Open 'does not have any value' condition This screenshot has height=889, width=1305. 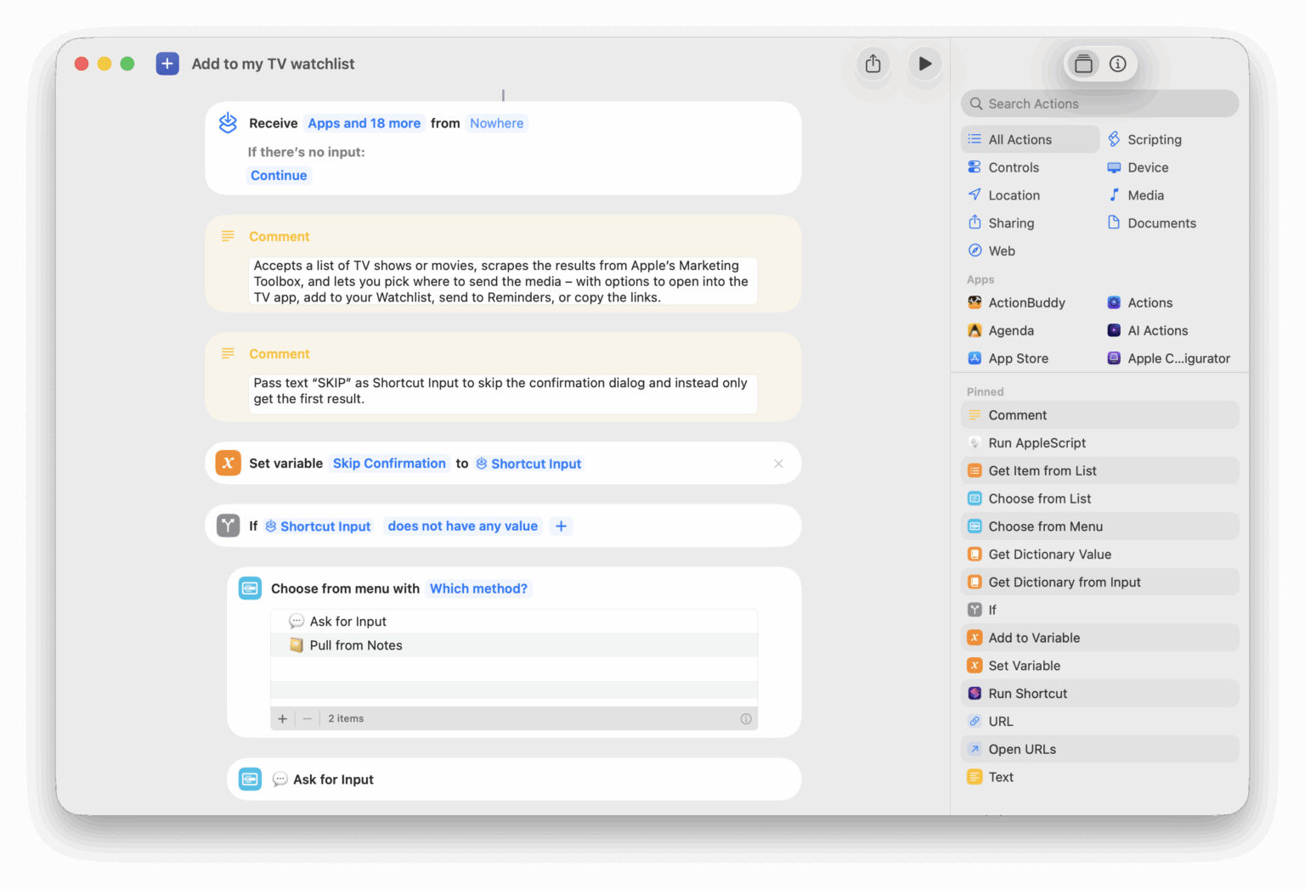pyautogui.click(x=462, y=526)
